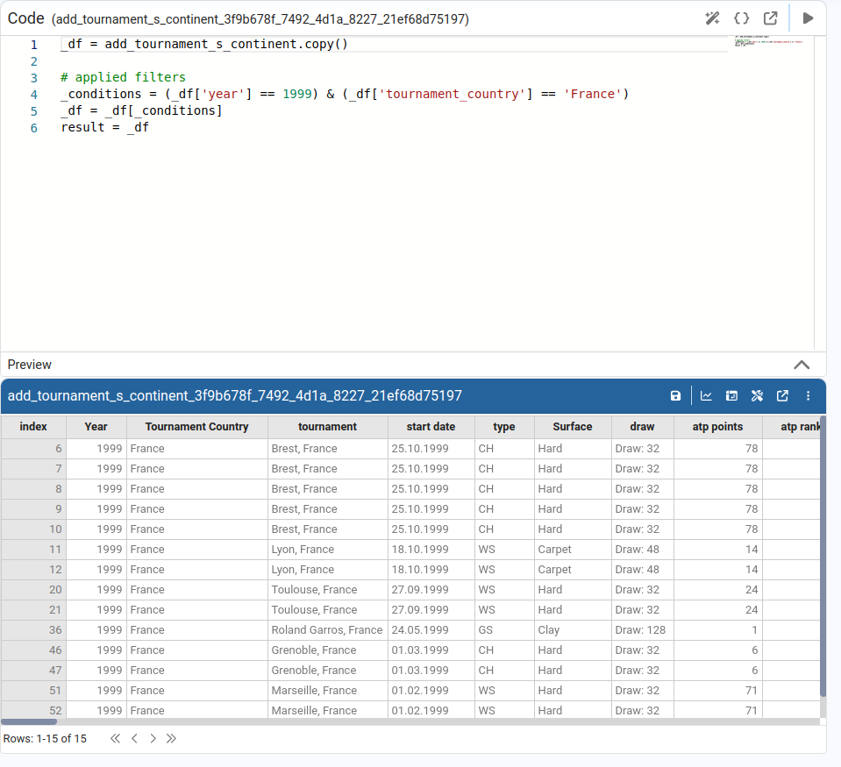Screen dimensions: 841x767
Task: Jump to the last page of rows
Action: point(172,739)
